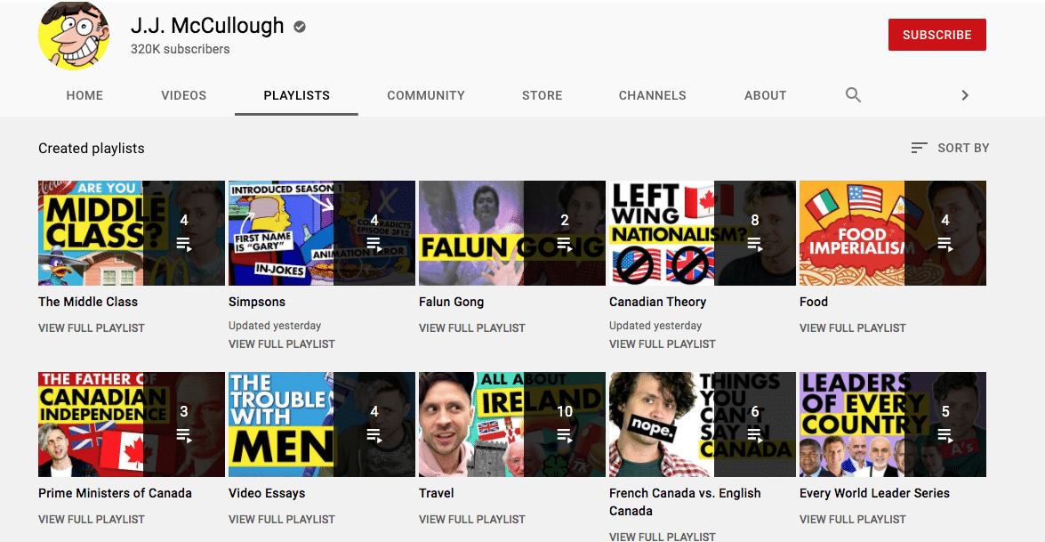This screenshot has width=1045, height=542.
Task: Switch to the Videos tab
Action: click(184, 95)
